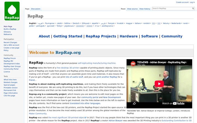Click the TED channel avatar in video
Image resolution: width=197 pixels, height=123 pixels.
click(133, 64)
